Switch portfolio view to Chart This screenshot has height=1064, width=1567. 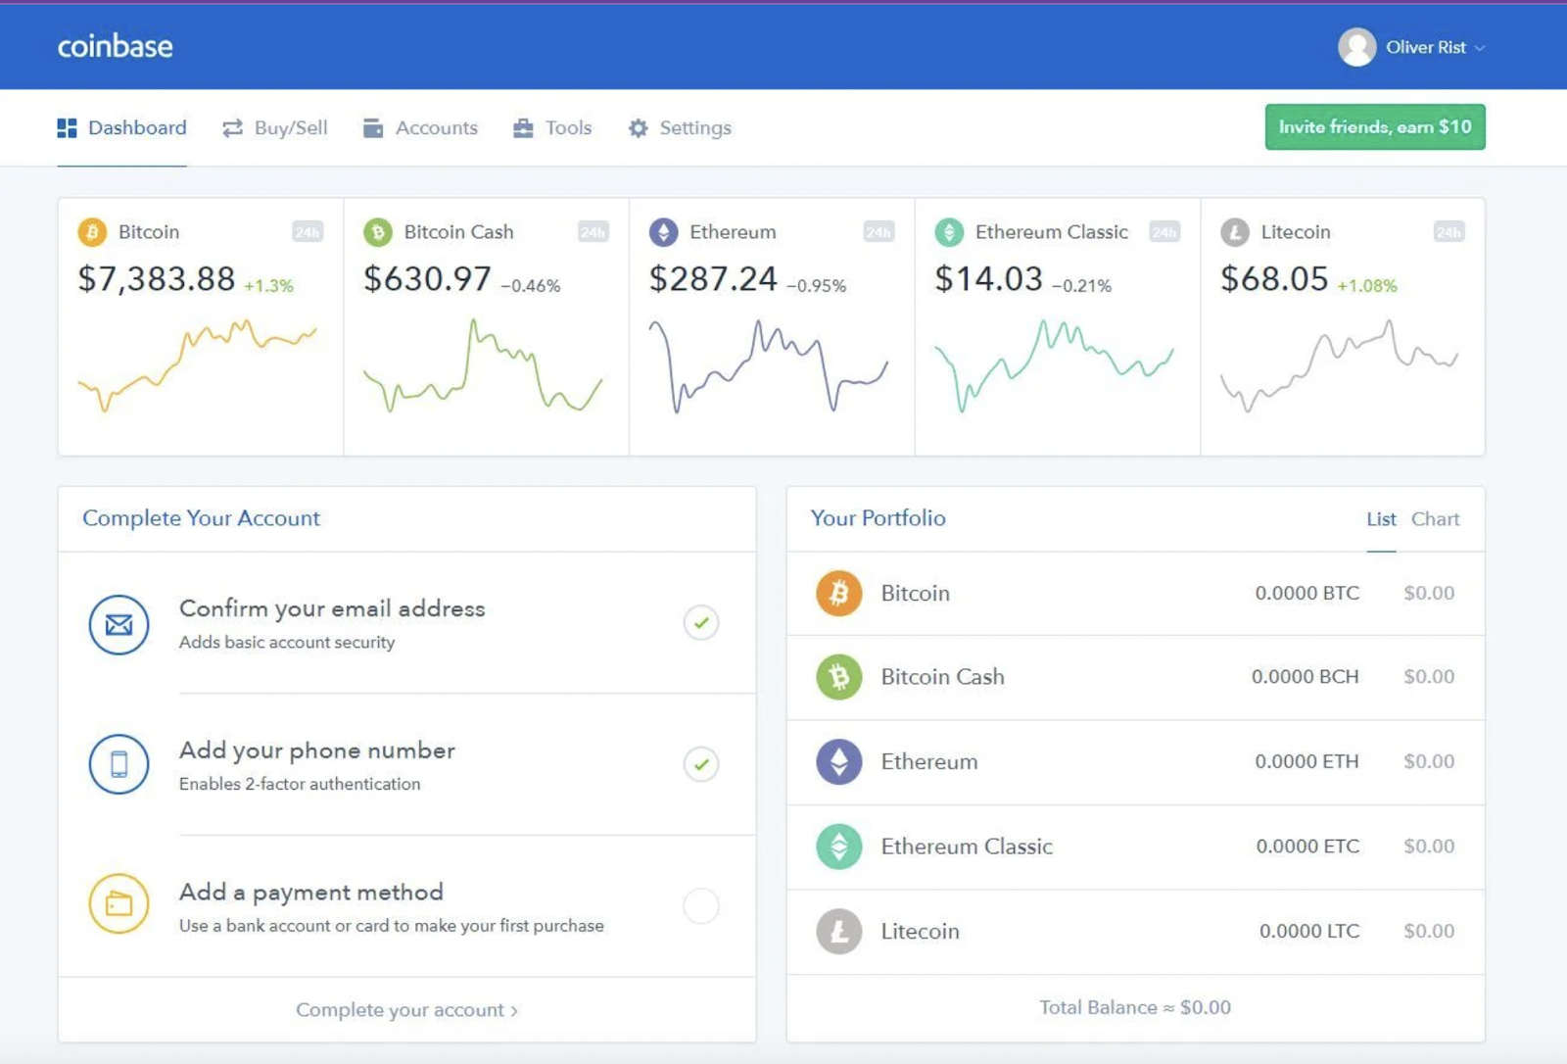(1435, 519)
